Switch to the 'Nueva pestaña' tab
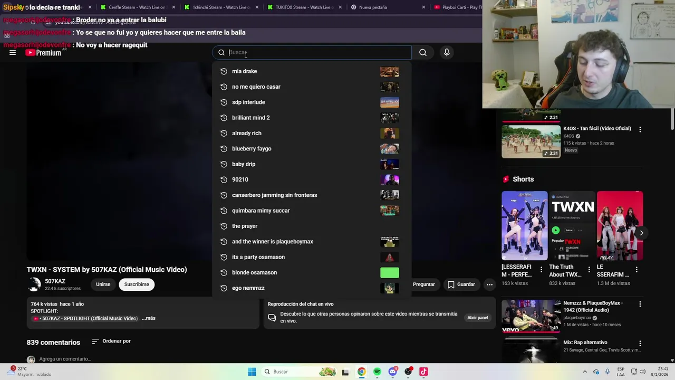The image size is (675, 380). click(x=388, y=7)
